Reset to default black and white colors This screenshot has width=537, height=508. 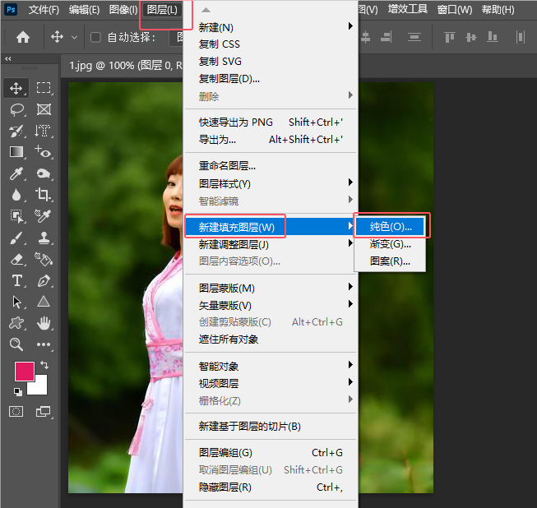click(x=18, y=391)
